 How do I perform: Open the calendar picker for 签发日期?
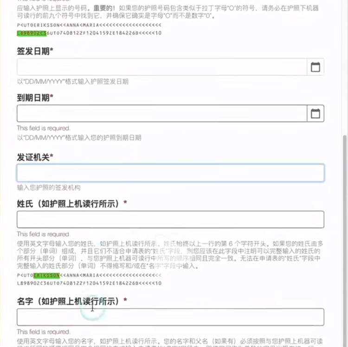coord(316,67)
